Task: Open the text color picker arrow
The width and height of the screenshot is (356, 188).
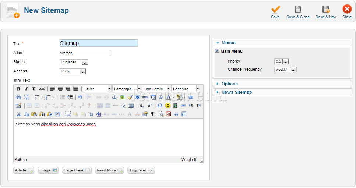Action: [173, 97]
